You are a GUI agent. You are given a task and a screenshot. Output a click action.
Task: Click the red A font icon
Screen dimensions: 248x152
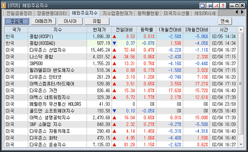pyautogui.click(x=216, y=5)
